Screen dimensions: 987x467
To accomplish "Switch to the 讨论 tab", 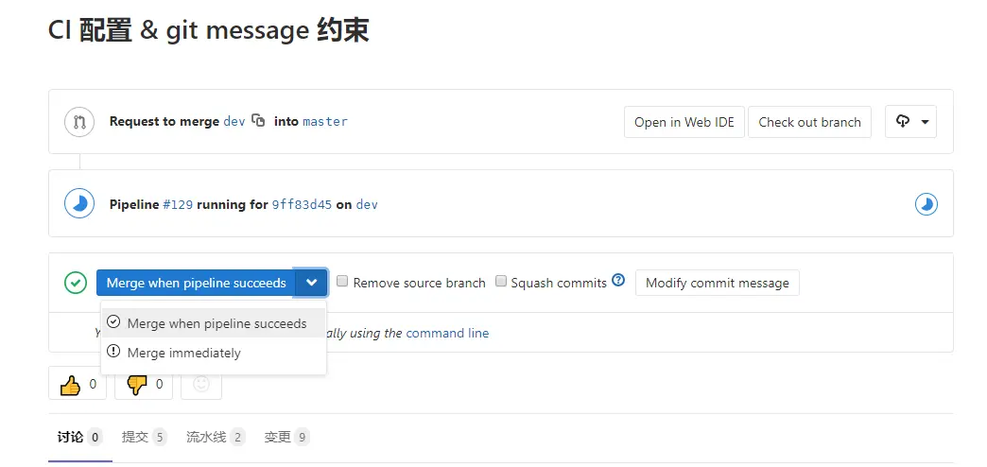I will (x=79, y=437).
